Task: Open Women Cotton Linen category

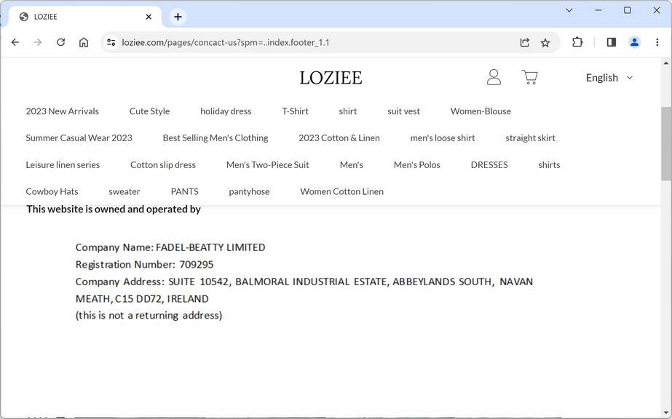Action: [342, 192]
